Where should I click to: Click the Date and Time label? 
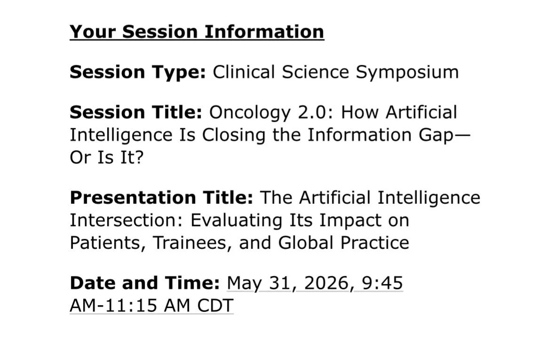pyautogui.click(x=144, y=283)
